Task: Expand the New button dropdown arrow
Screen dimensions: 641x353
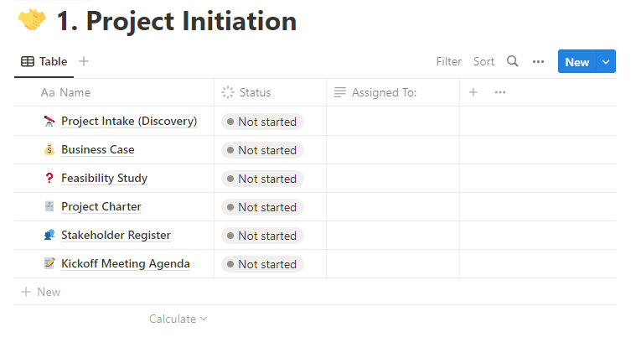Action: click(607, 61)
